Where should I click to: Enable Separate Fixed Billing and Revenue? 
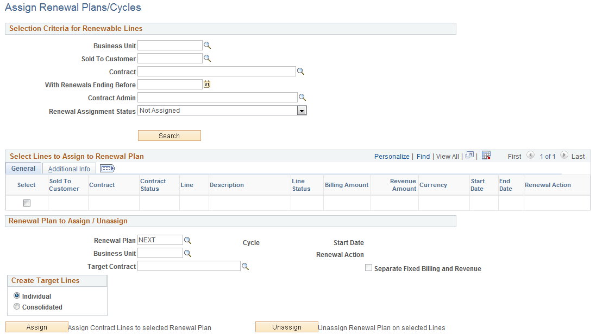[x=368, y=267]
